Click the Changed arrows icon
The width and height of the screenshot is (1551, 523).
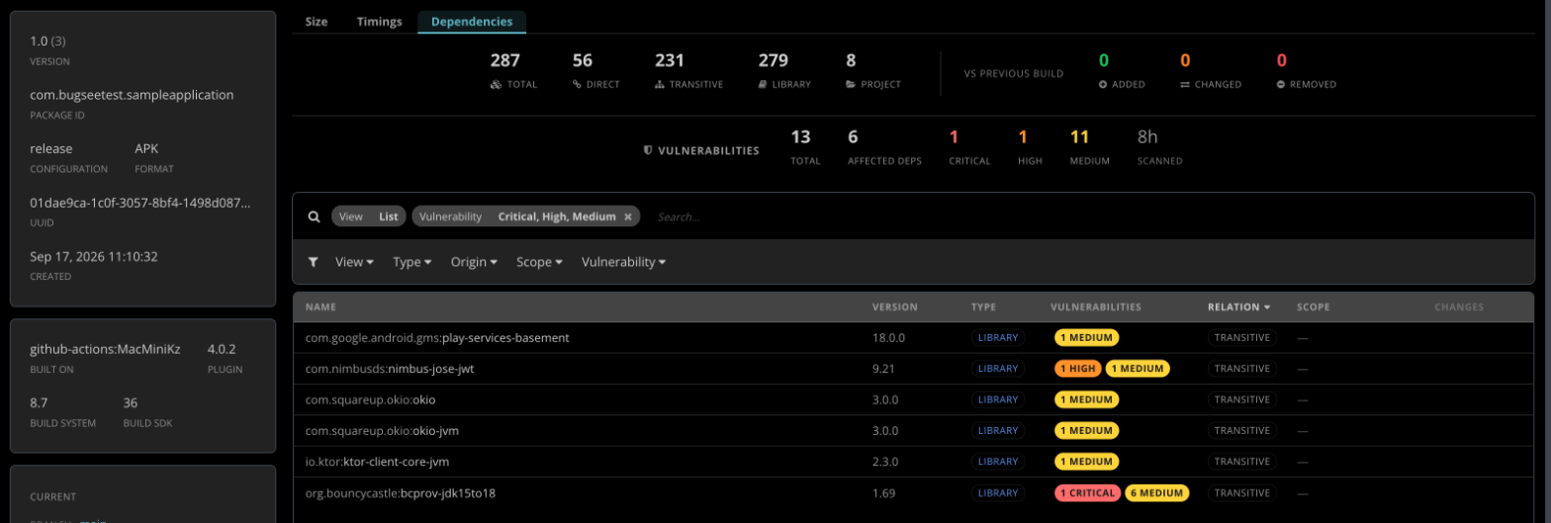click(1185, 85)
